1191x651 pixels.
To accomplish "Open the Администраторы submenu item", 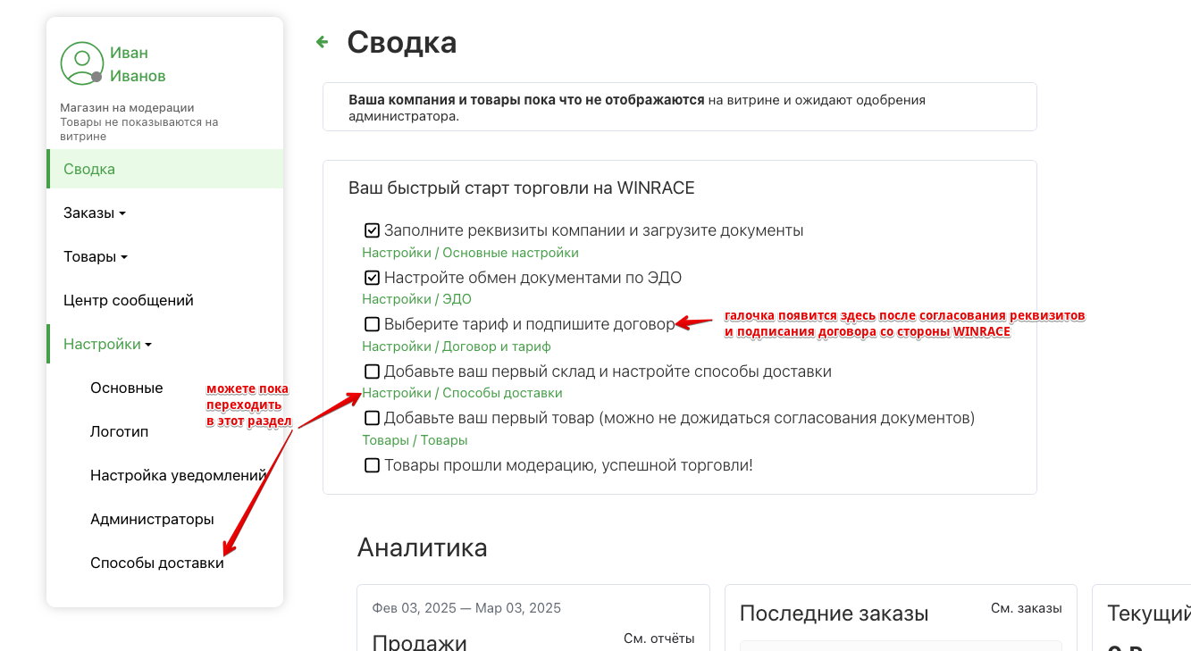I will point(152,519).
